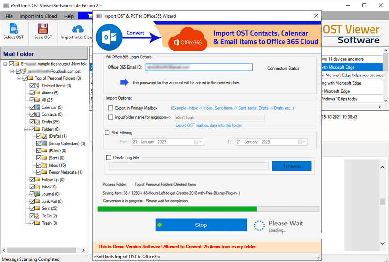This screenshot has height=262, width=389.
Task: Open the Help menu
Action: (x=69, y=16)
